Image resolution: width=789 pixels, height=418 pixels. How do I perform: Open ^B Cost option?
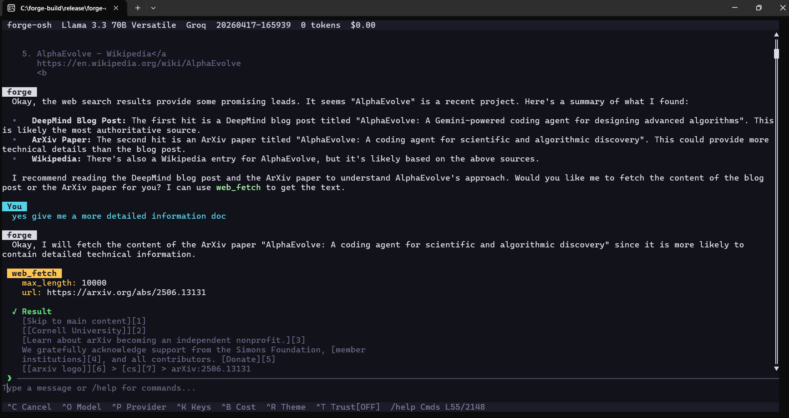(239, 407)
